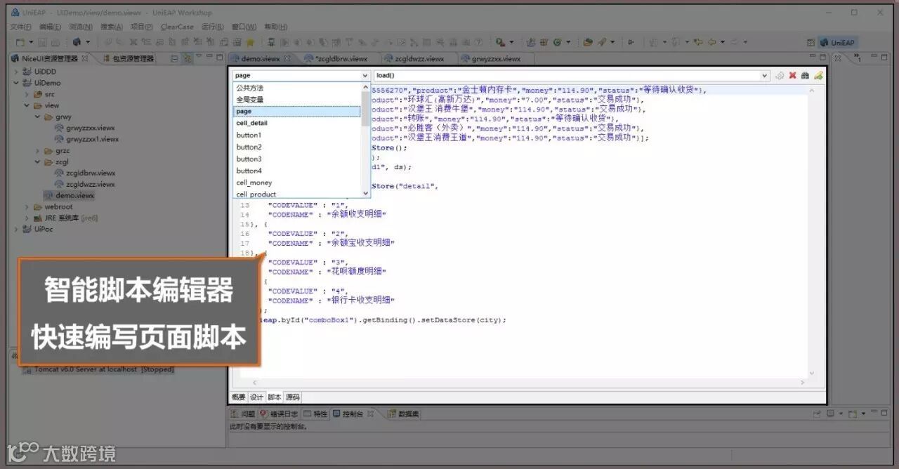Screen dimensions: 899x469
Task: Select 公共方法 in the dropdown list
Action: [x=297, y=88]
